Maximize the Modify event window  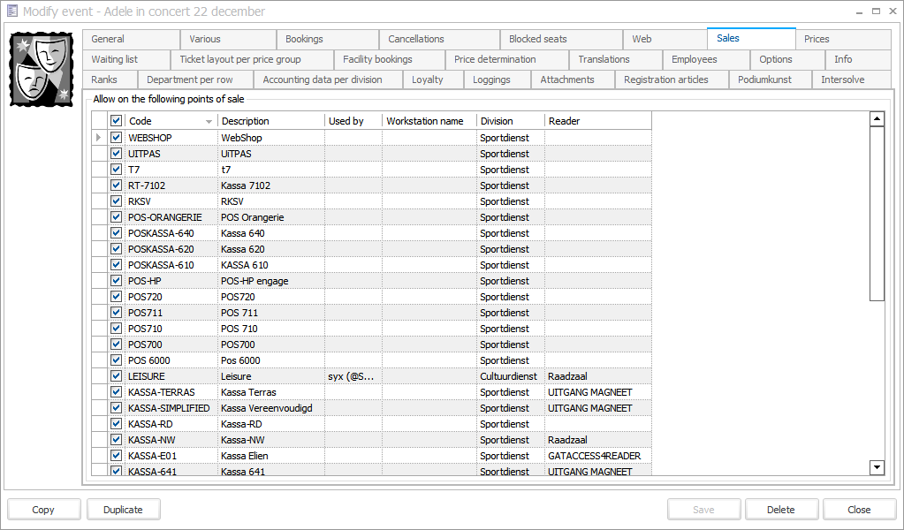876,11
